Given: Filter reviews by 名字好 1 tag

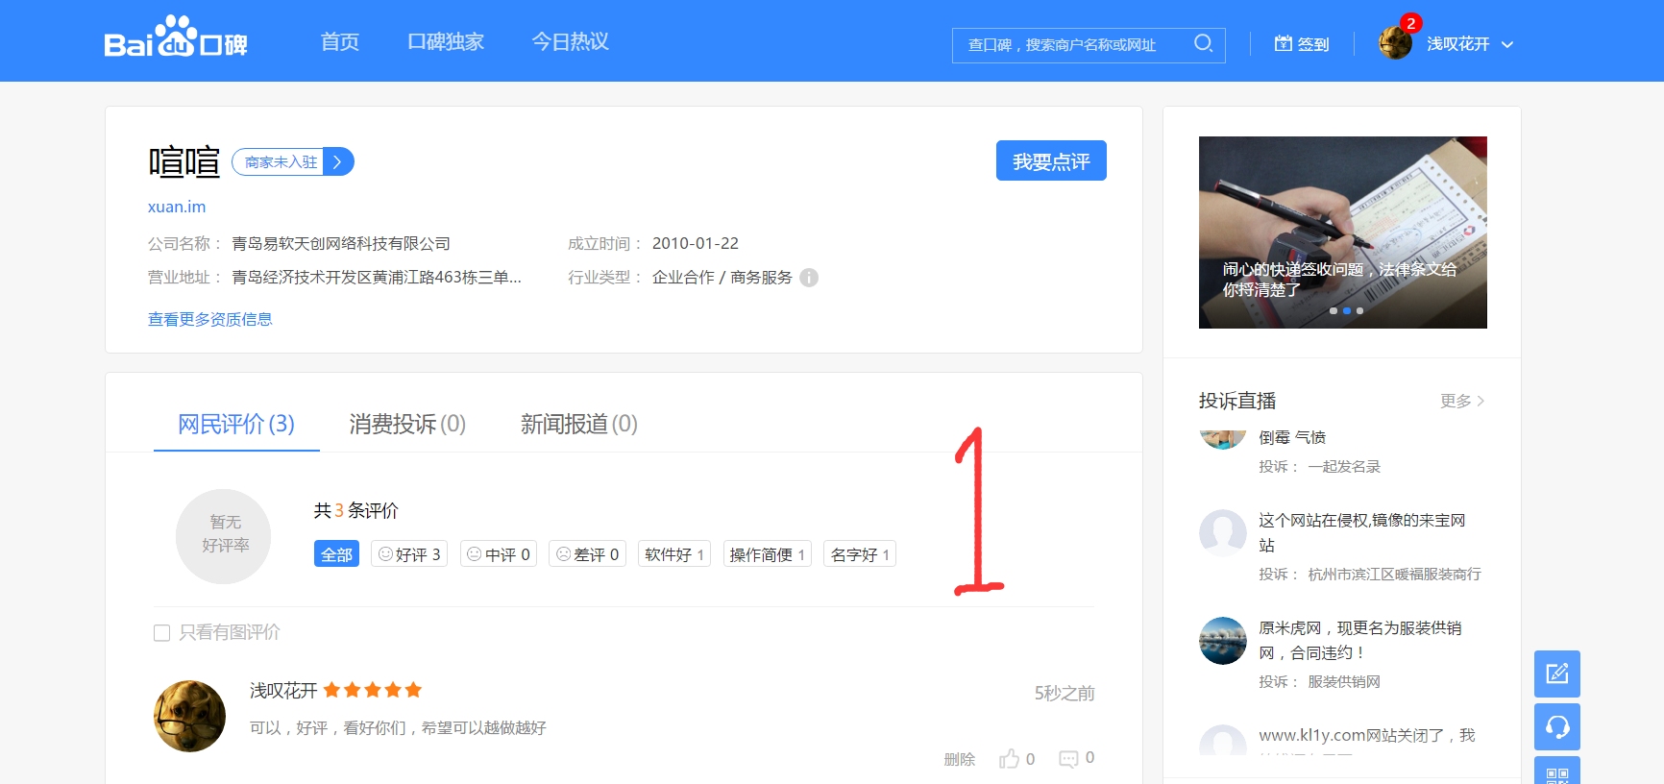Looking at the screenshot, I should pyautogui.click(x=860, y=554).
